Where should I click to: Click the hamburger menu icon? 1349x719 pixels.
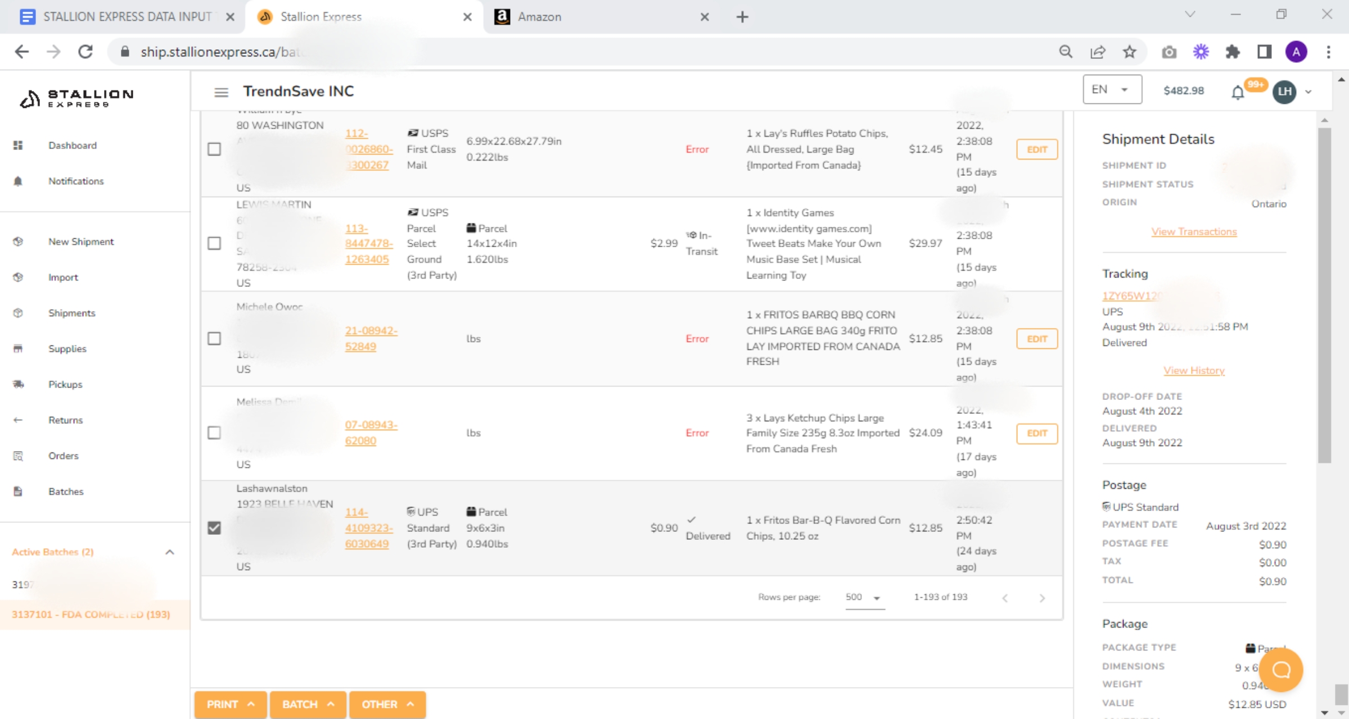(x=221, y=92)
